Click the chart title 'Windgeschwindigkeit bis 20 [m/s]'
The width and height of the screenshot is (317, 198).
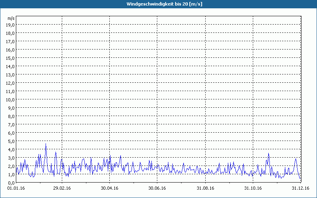click(x=164, y=4)
